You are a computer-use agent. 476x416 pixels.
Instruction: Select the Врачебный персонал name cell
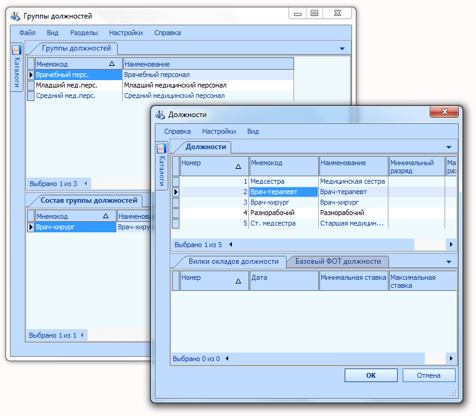pyautogui.click(x=208, y=75)
